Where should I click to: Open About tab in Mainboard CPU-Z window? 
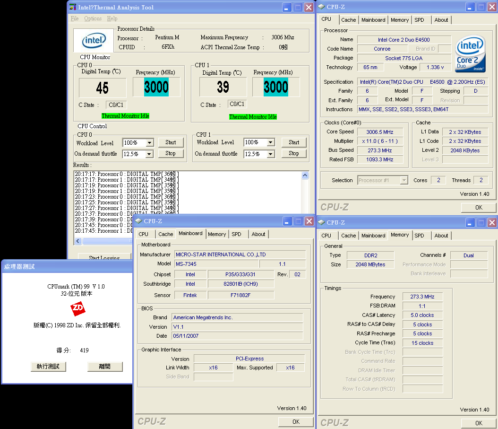[x=258, y=235]
